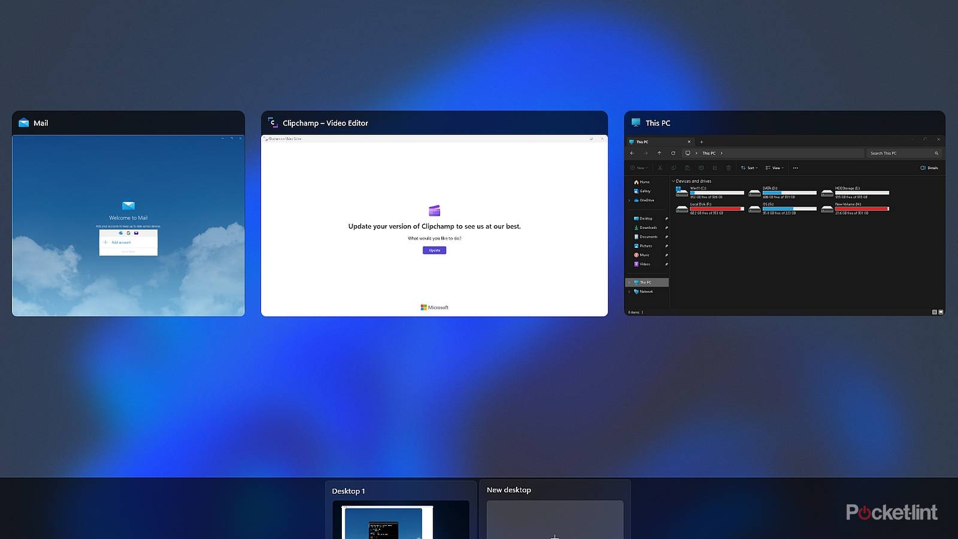Viewport: 958px width, 539px height.
Task: Add a new File Explorer tab
Action: 702,142
